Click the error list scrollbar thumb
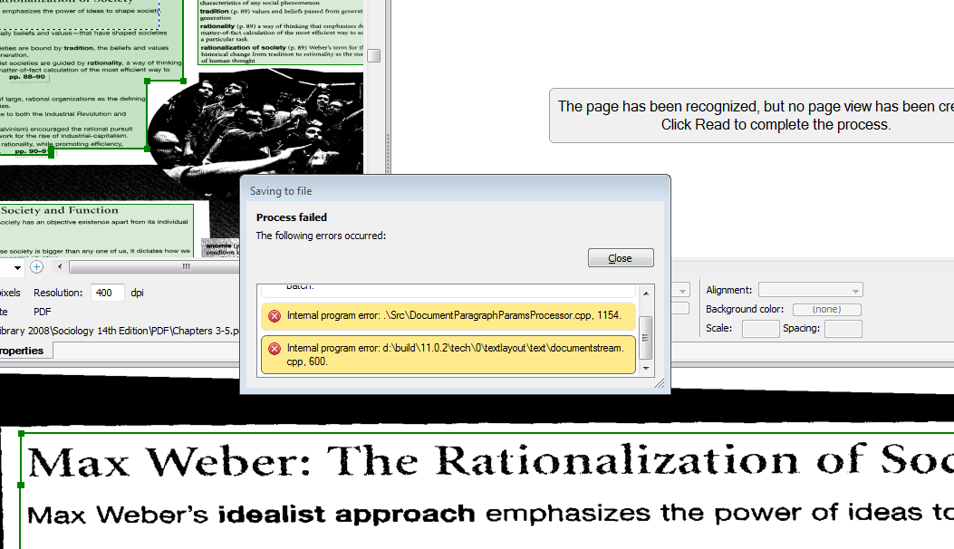 click(x=646, y=338)
